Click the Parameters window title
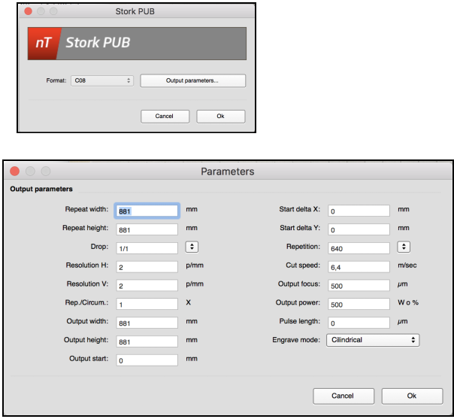The image size is (454, 419). pos(228,172)
